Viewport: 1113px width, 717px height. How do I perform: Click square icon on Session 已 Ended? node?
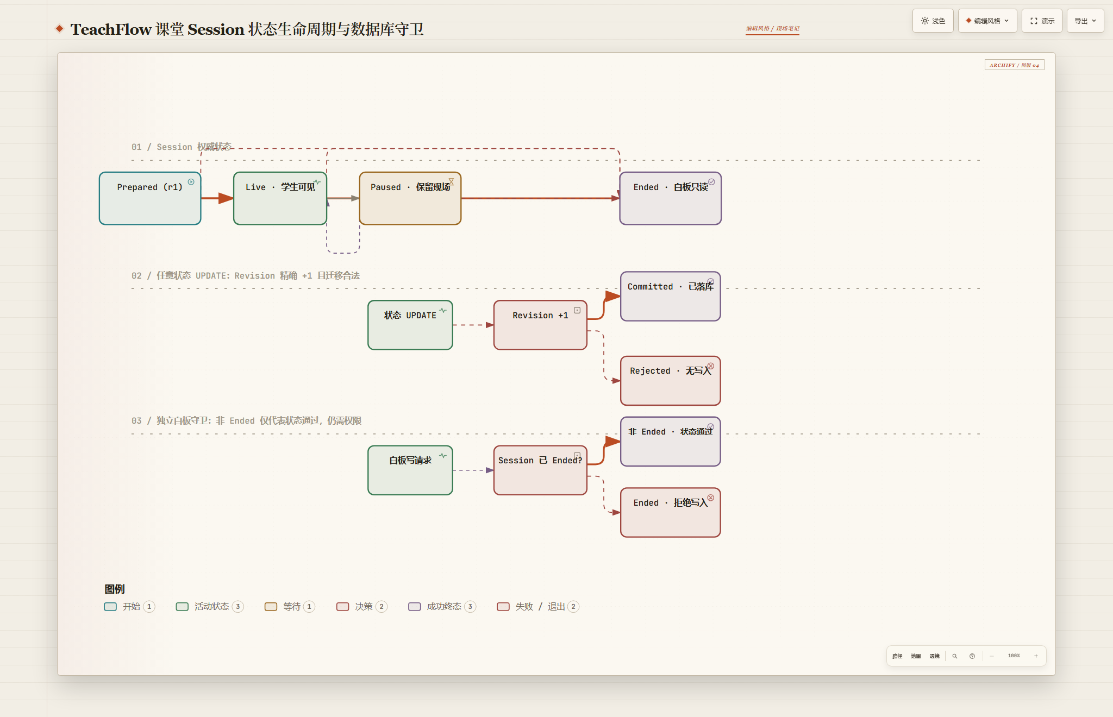tap(577, 456)
